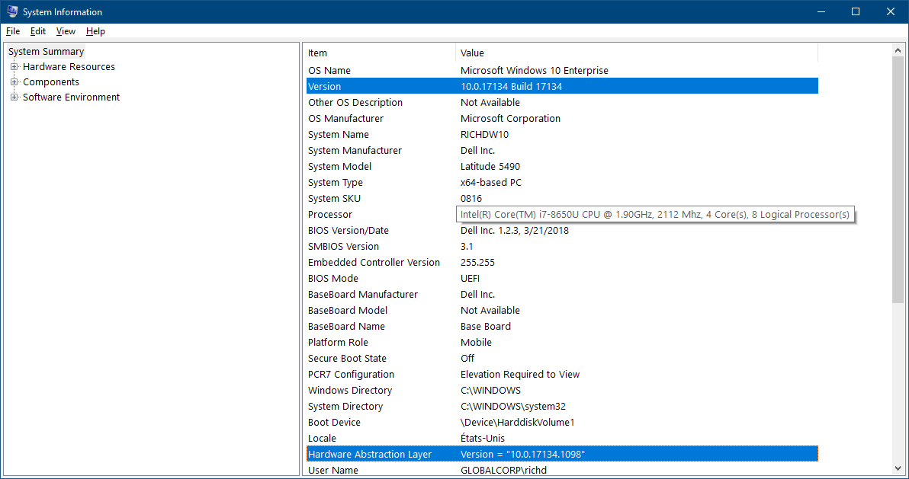909x479 pixels.
Task: Open the File menu
Action: (13, 31)
